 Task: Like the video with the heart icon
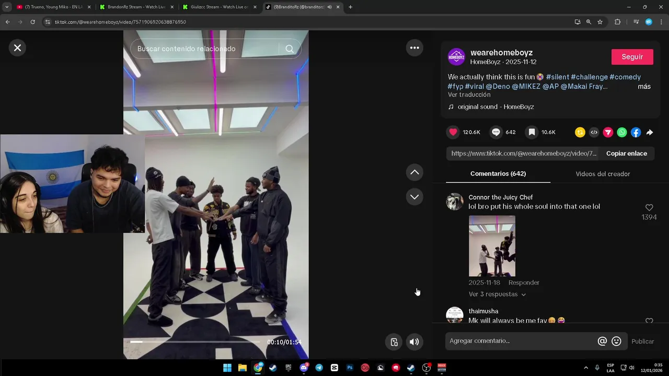(453, 132)
